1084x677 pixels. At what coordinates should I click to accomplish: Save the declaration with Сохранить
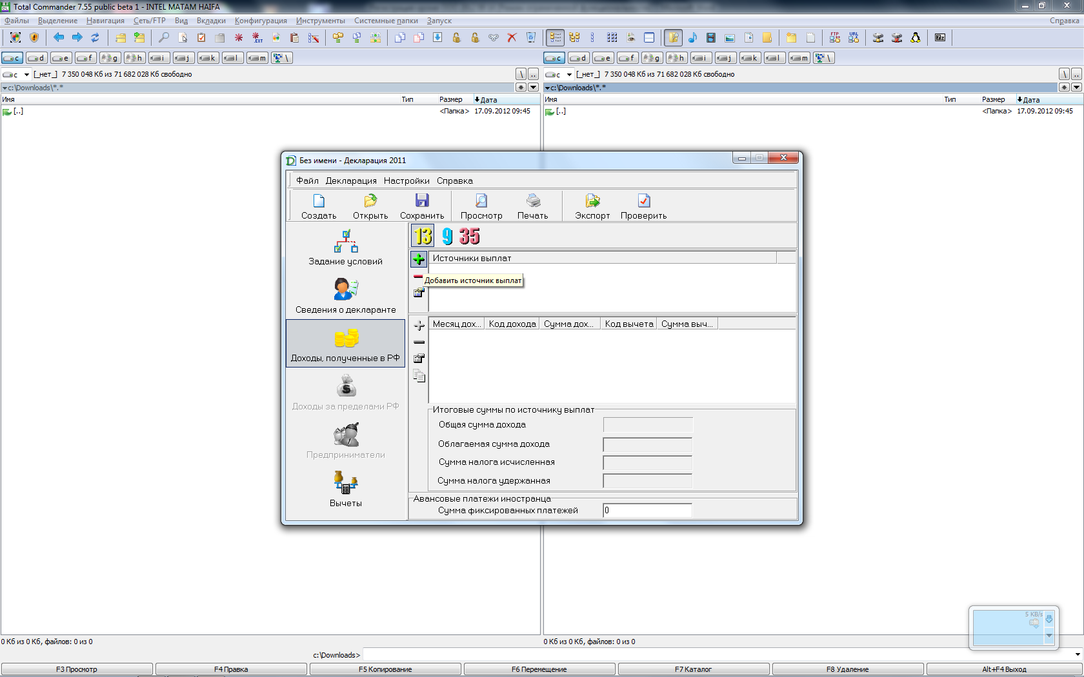tap(422, 206)
